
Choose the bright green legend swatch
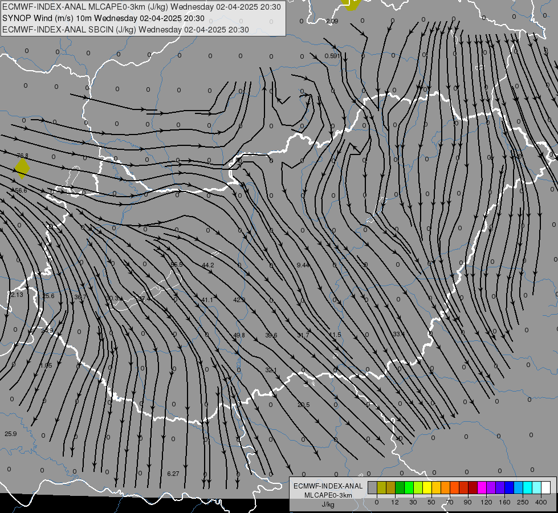coord(409,487)
